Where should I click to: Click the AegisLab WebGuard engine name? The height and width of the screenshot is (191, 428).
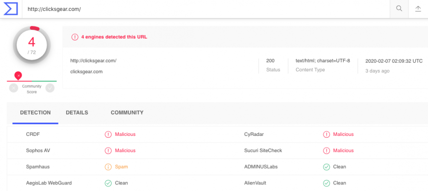coord(49,183)
